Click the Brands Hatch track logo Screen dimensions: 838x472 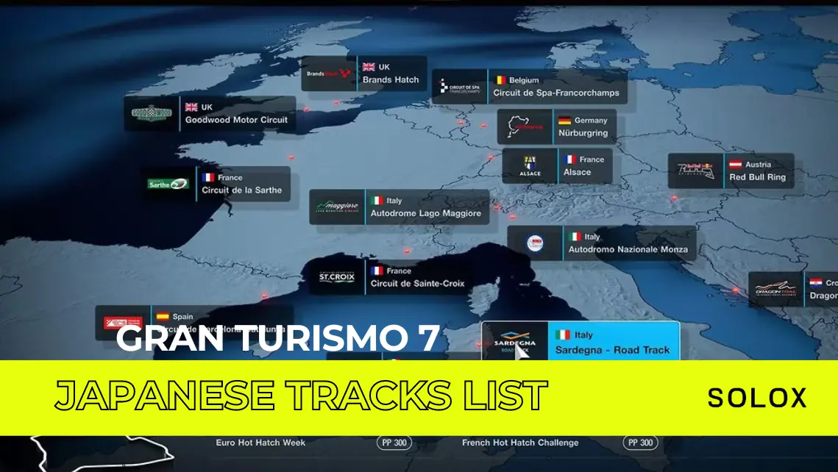(x=329, y=74)
